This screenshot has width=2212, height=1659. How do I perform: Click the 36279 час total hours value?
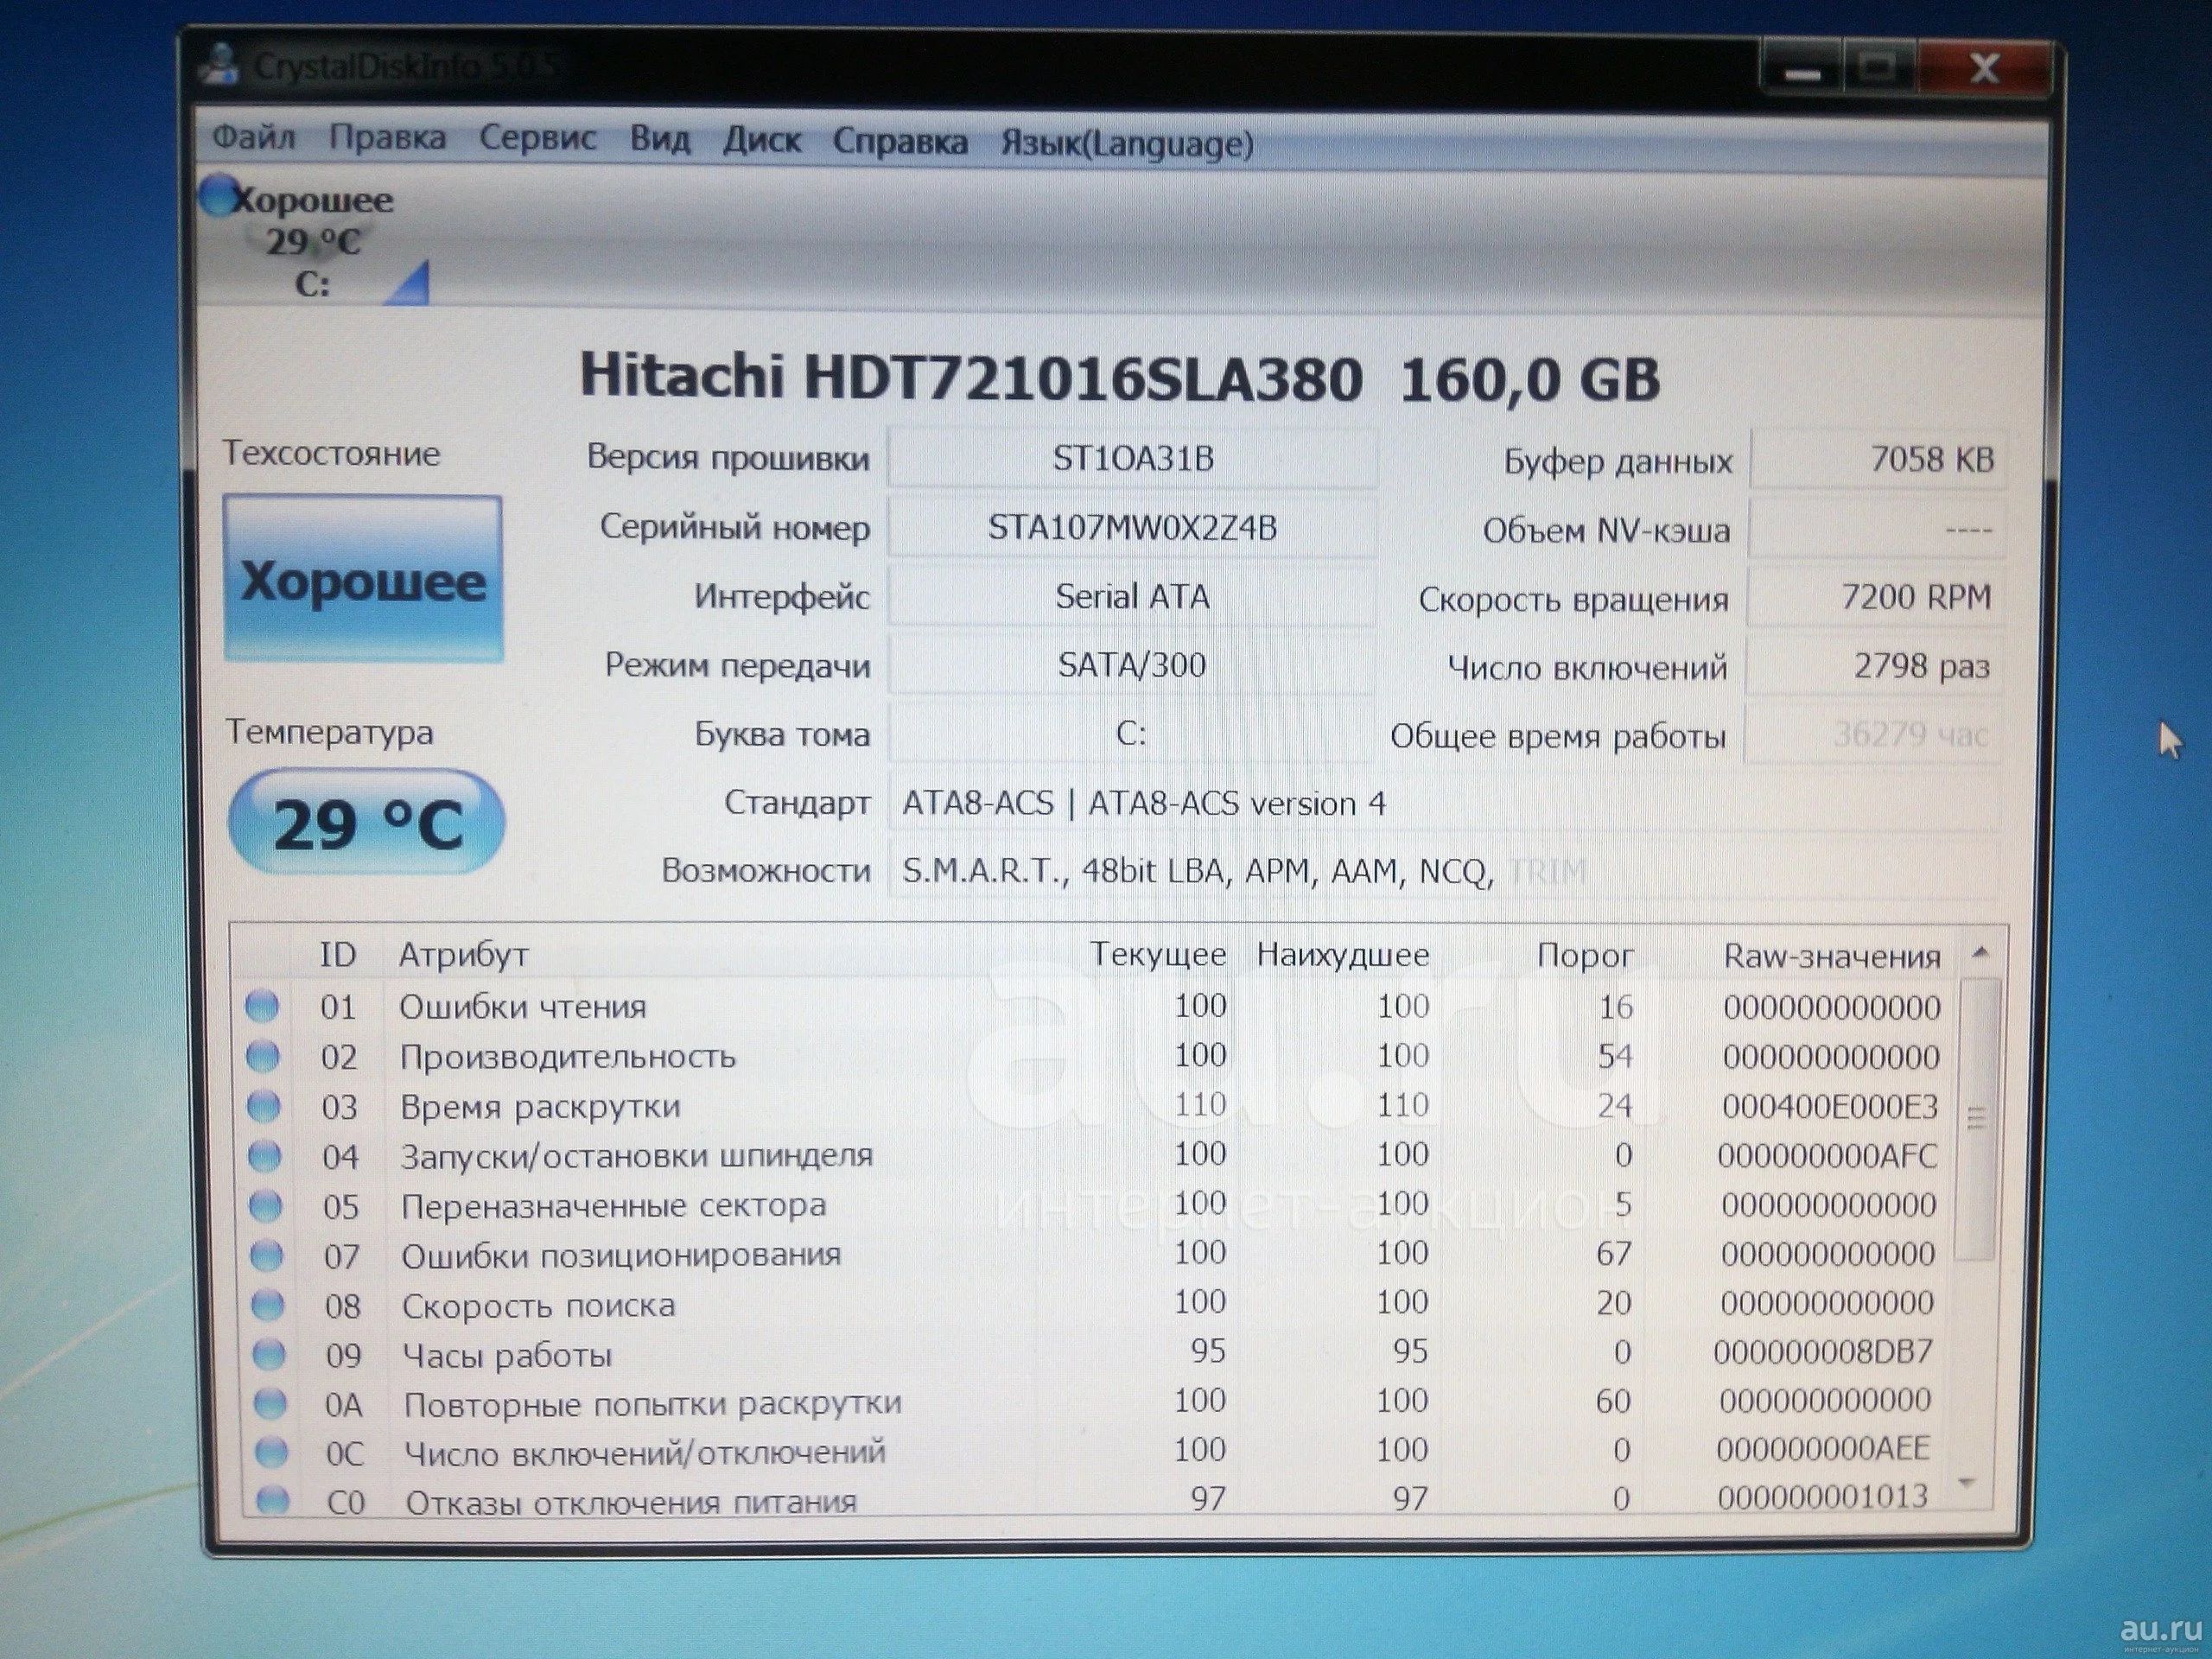click(x=1874, y=735)
